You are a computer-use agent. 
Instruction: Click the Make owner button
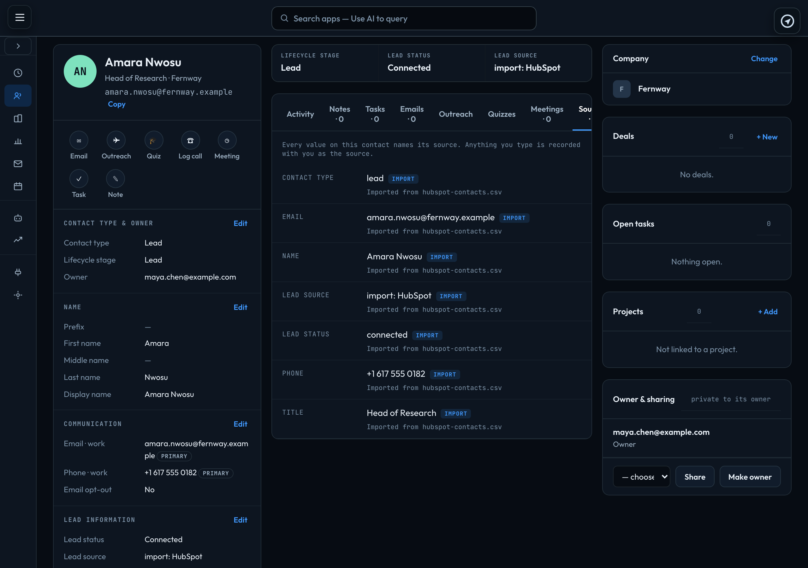click(750, 476)
